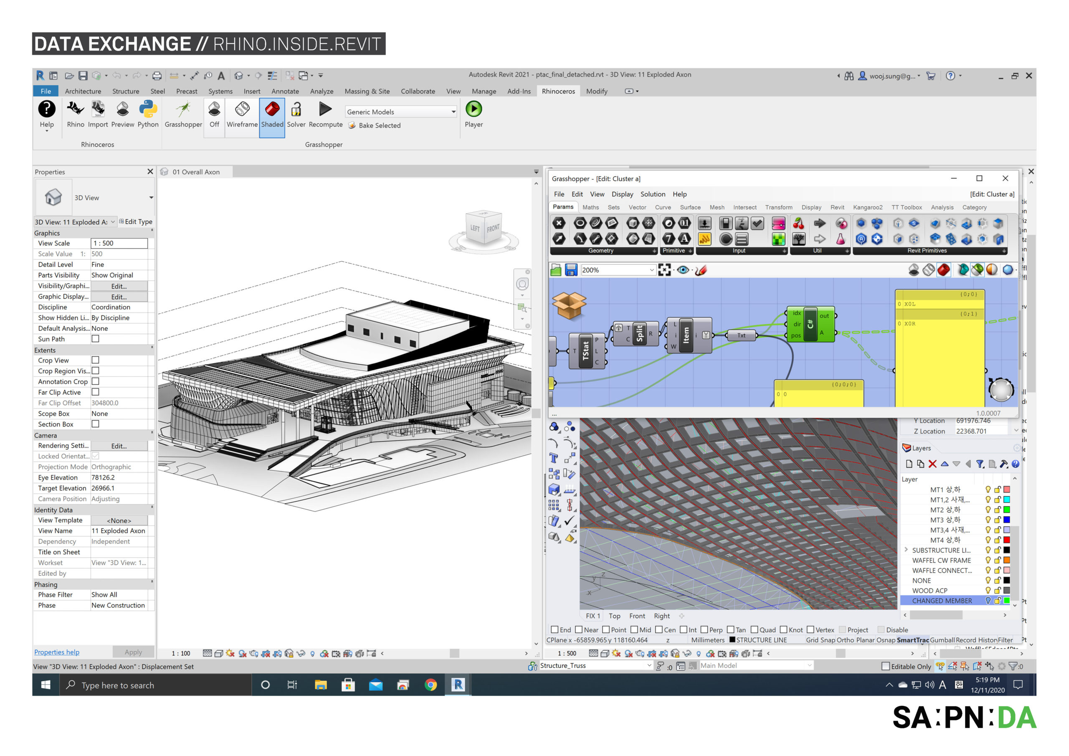Click Edit button for Rendering Settings
Viewport: 1069px width, 756px height.
click(119, 446)
